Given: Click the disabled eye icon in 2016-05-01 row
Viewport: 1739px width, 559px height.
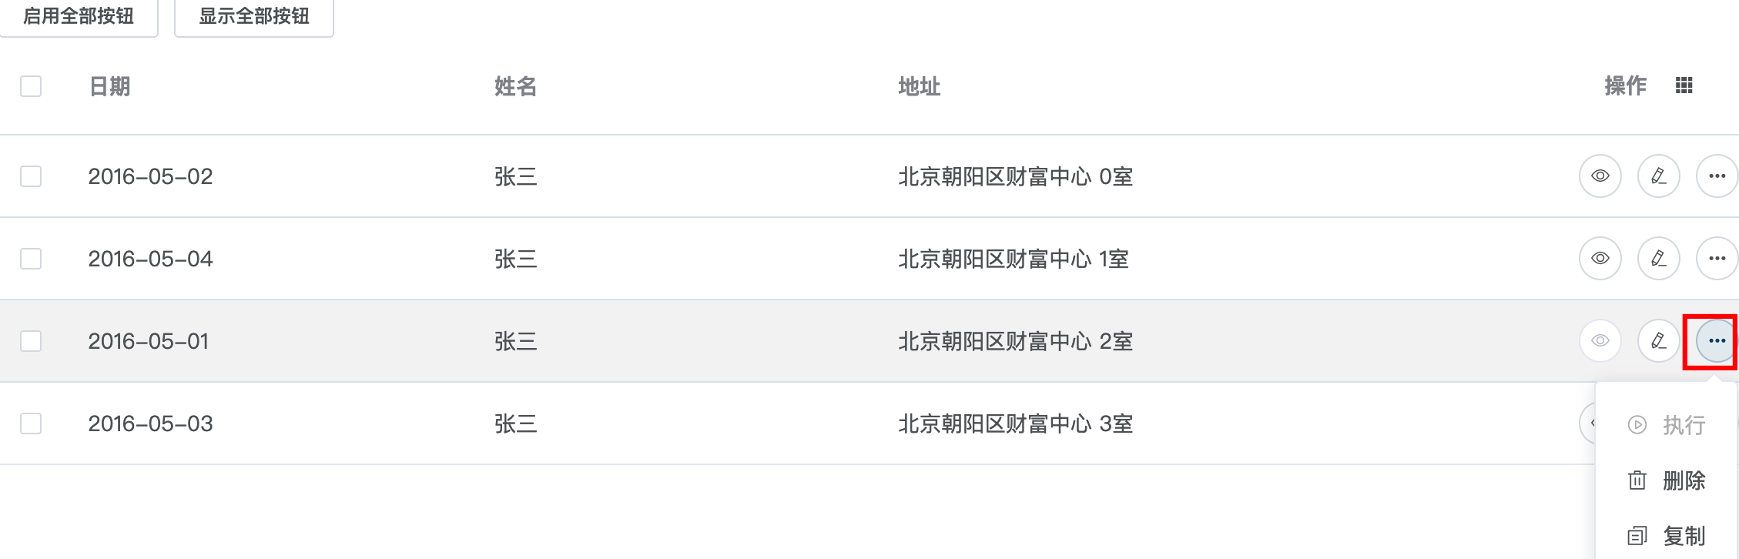Looking at the screenshot, I should [1600, 341].
